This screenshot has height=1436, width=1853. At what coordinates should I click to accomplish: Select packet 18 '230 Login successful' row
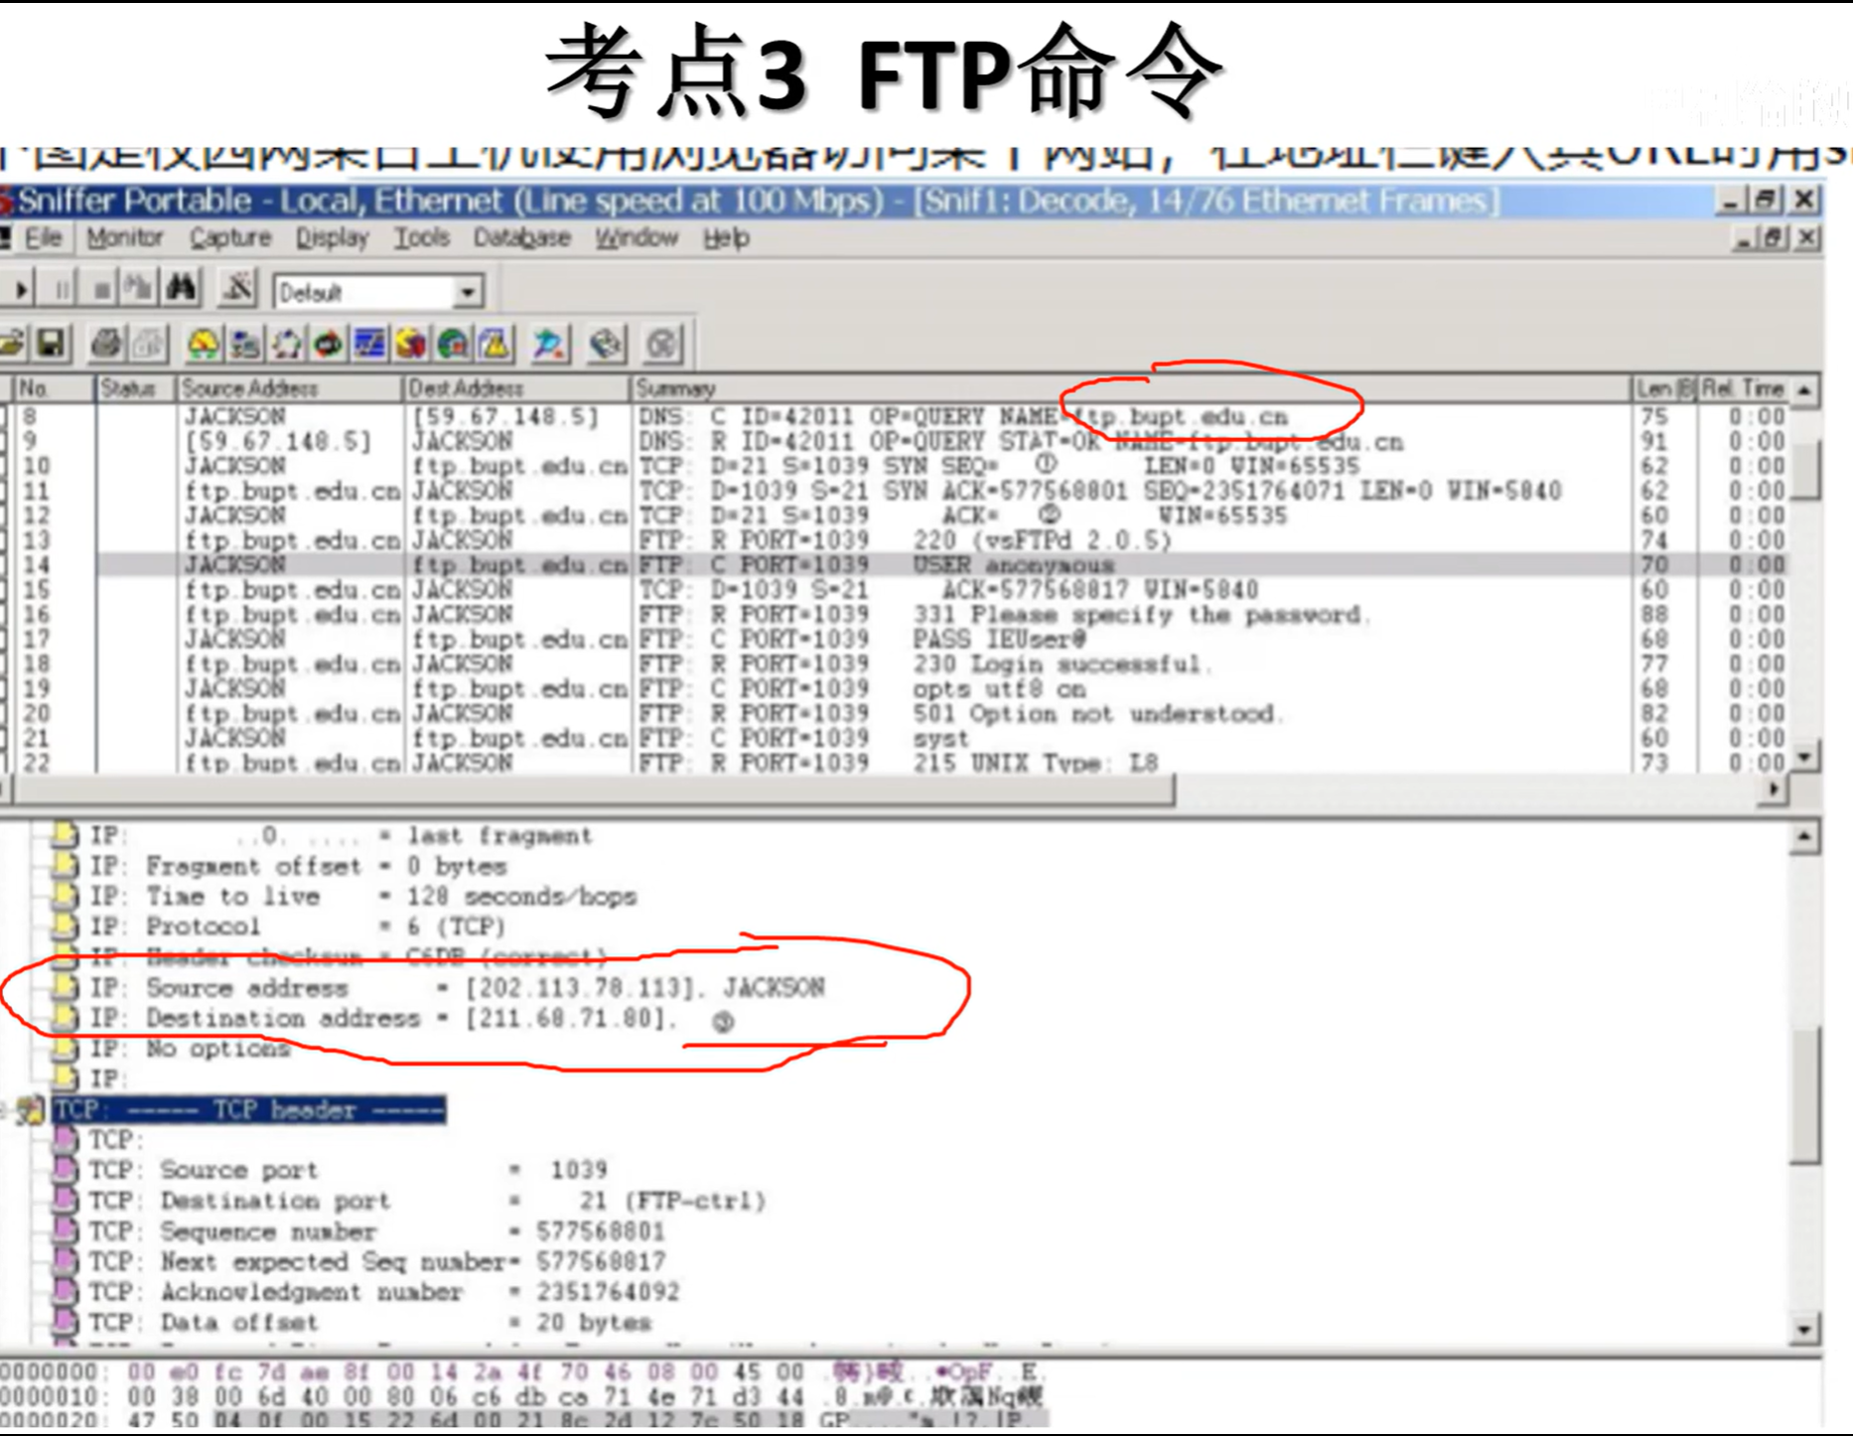[x=894, y=664]
